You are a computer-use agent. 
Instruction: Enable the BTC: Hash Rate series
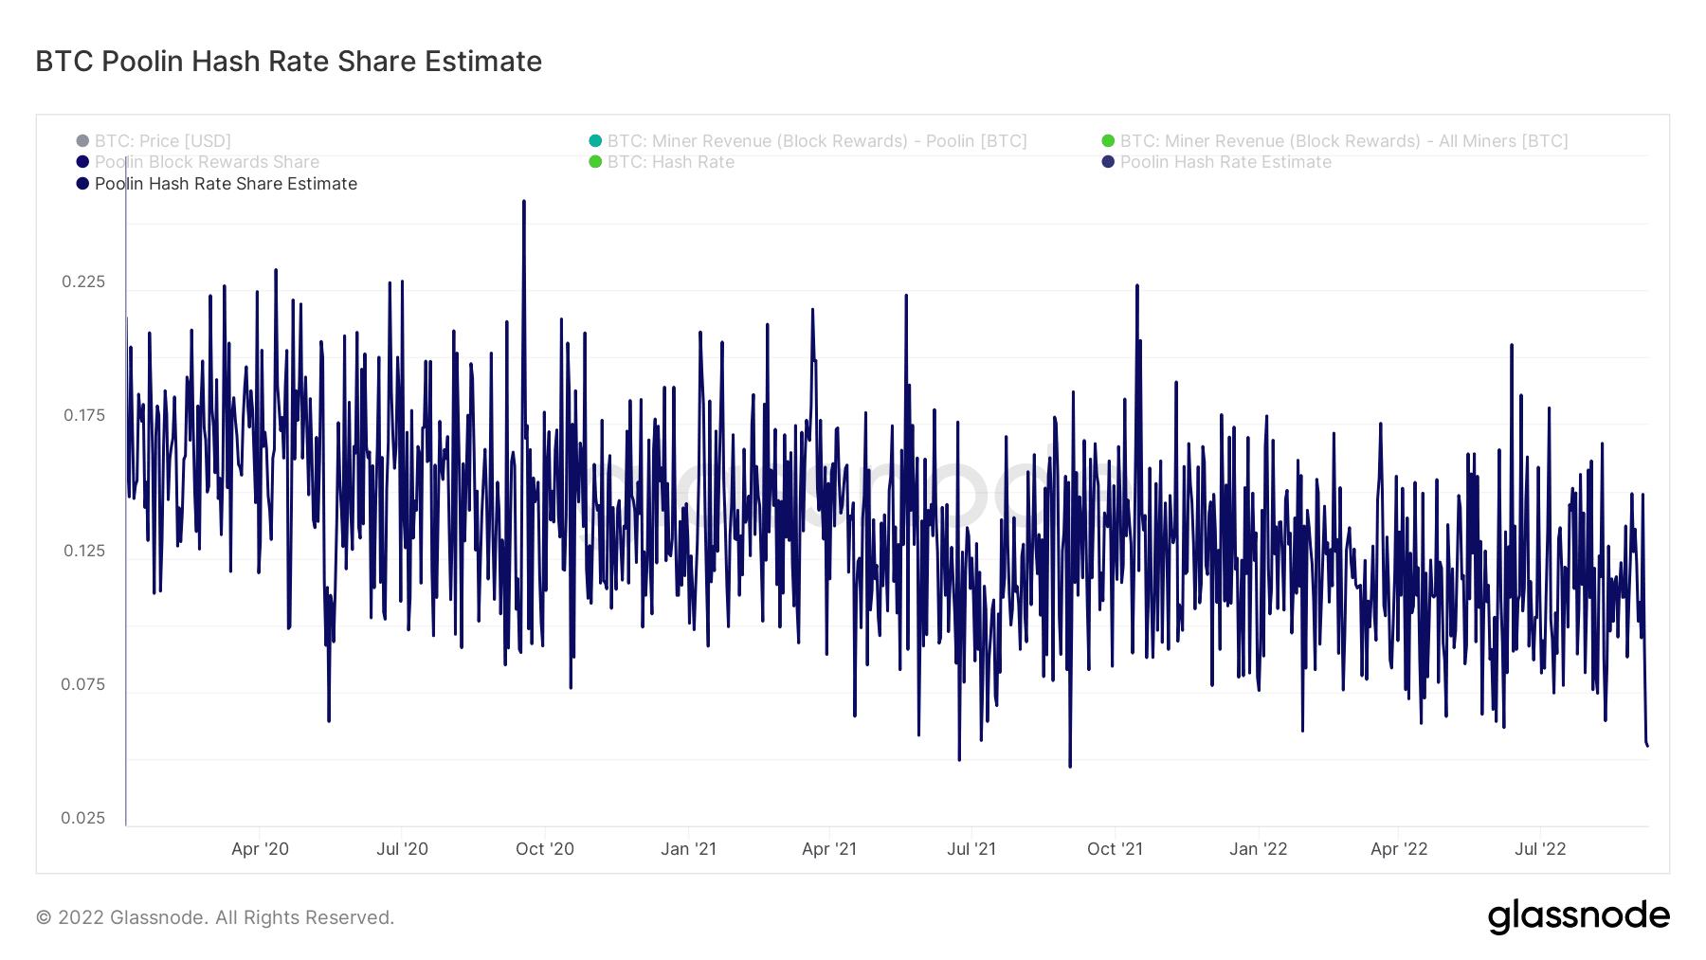point(671,162)
